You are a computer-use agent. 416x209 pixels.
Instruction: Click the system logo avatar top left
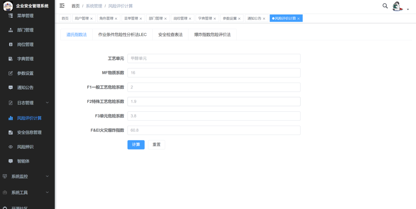click(8, 6)
